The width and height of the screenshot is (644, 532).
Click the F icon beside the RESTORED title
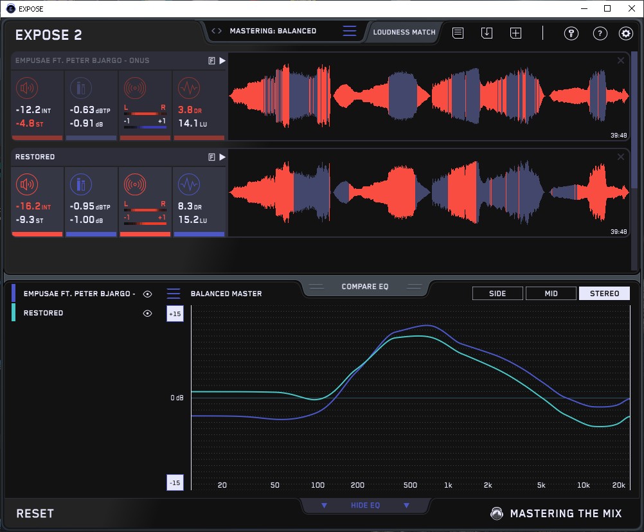pos(211,157)
